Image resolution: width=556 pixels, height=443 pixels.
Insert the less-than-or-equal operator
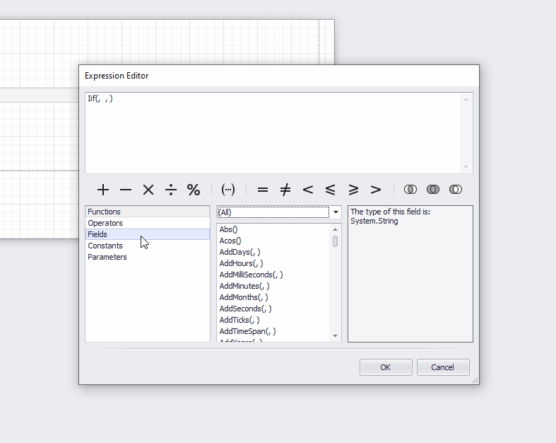pyautogui.click(x=331, y=190)
